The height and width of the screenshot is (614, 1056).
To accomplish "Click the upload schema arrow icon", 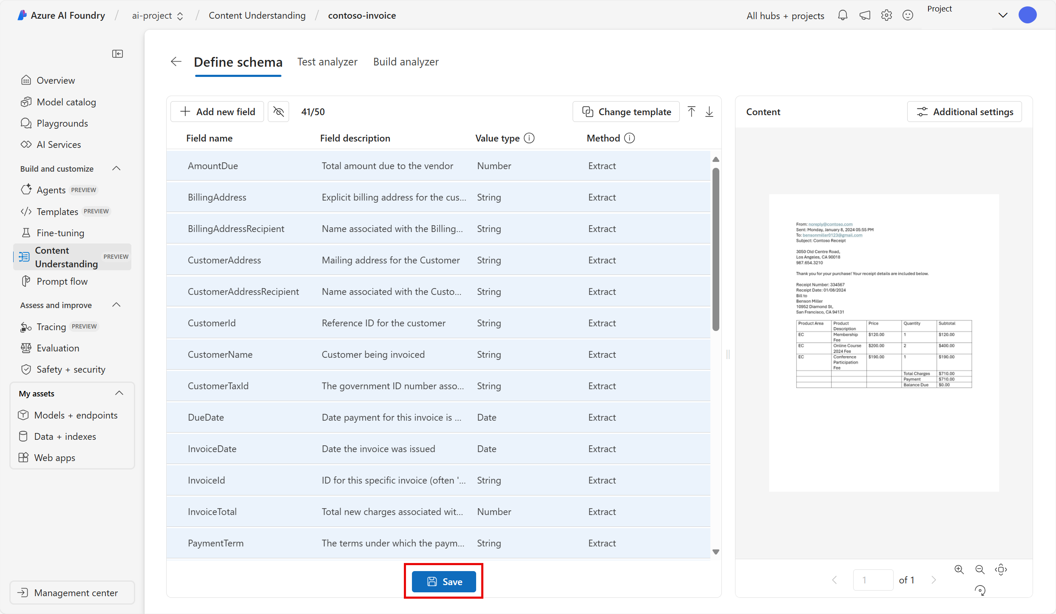I will click(692, 112).
